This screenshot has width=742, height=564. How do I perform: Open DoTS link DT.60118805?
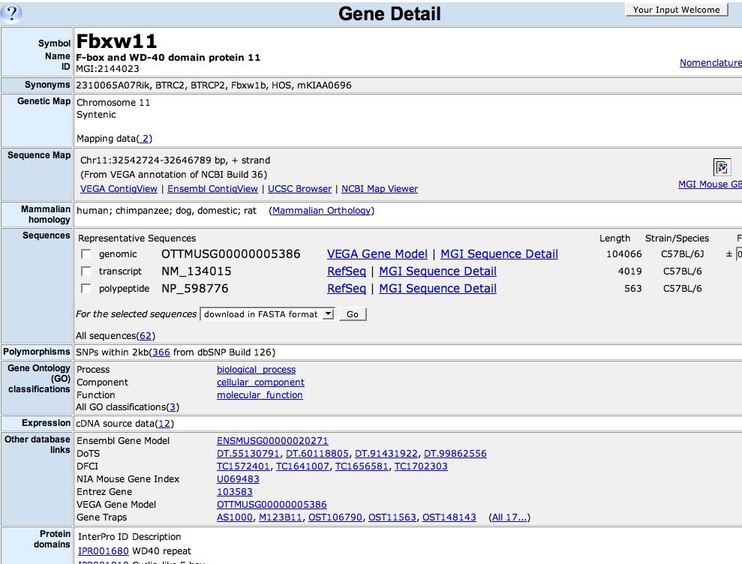[317, 453]
